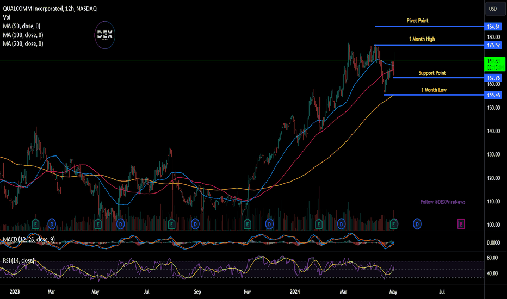Viewport: 507px width, 299px height.
Task: Select the upcoming June 2024 dividend D marker
Action: [417, 223]
